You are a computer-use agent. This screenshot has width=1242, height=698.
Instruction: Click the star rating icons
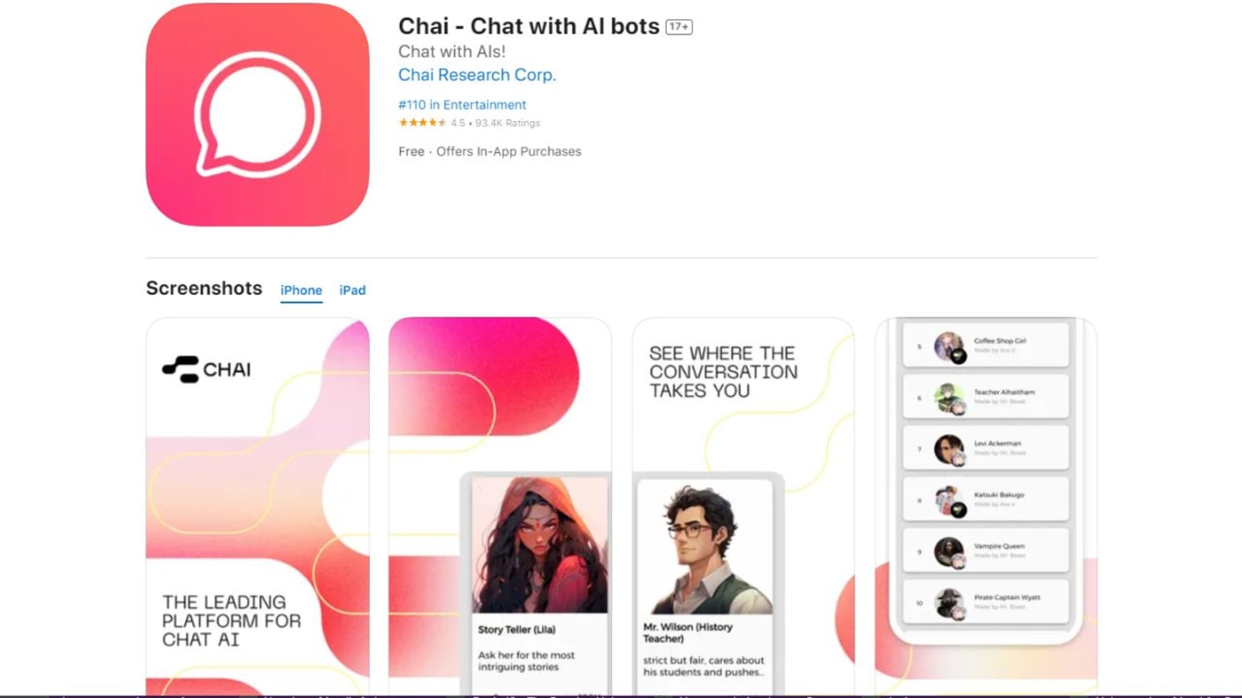423,123
